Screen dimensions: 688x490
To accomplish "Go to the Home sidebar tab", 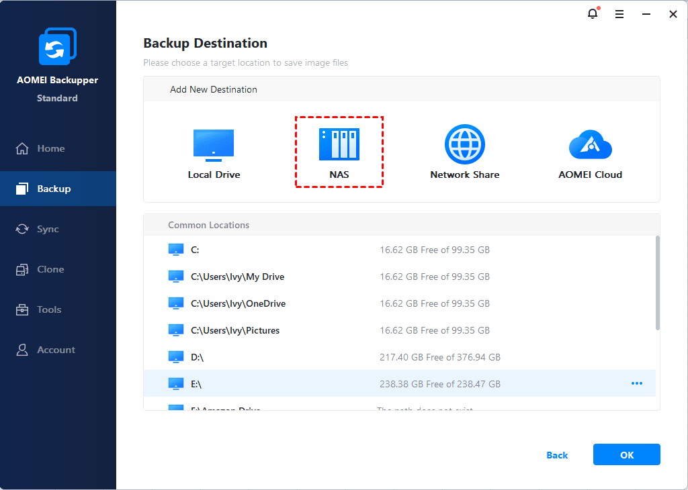I will pos(51,148).
